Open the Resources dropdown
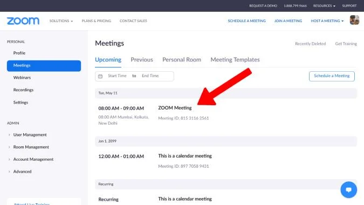 pos(324,6)
